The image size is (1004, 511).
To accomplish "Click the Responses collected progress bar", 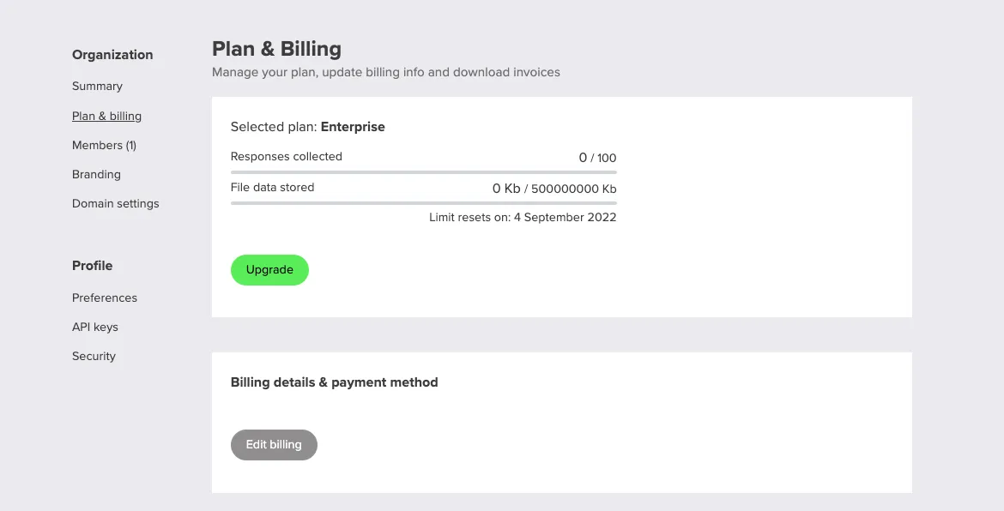I will pos(423,171).
